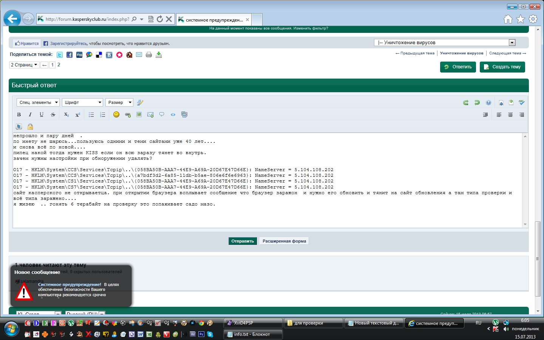Click the insert link icon
The height and width of the screenshot is (340, 544).
click(x=128, y=114)
